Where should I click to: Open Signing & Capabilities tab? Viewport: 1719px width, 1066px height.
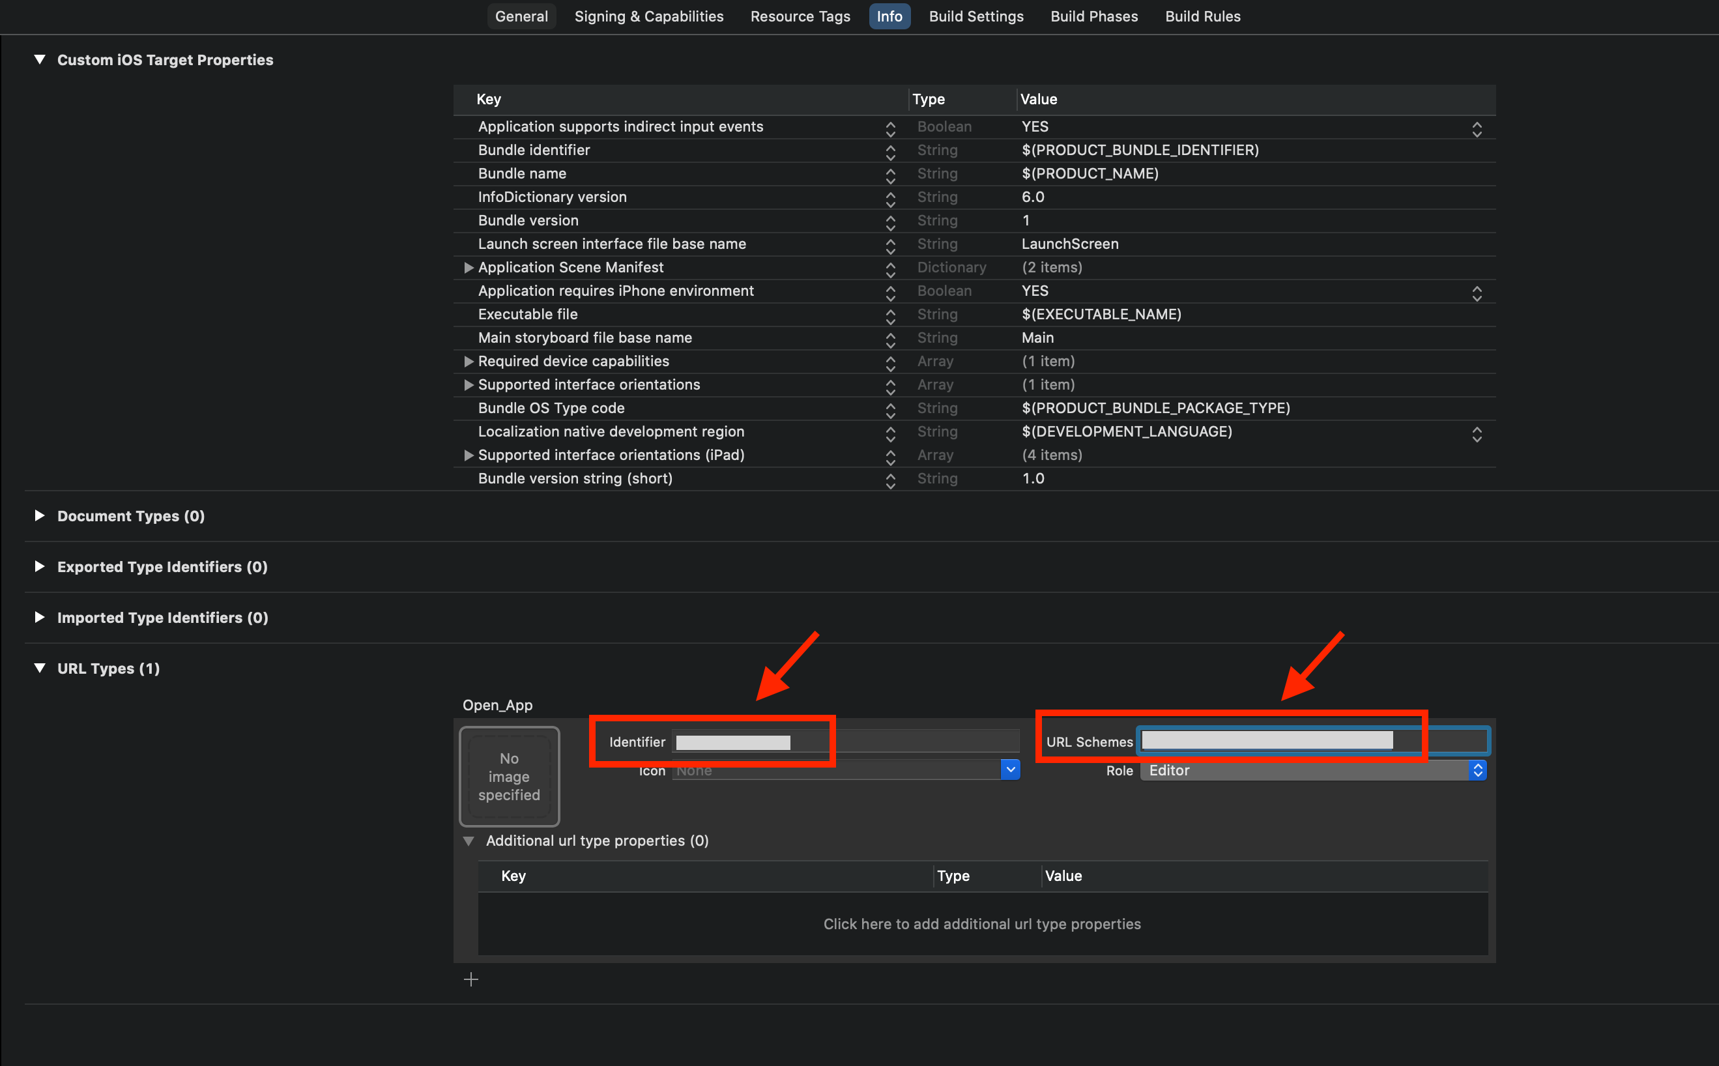pyautogui.click(x=648, y=16)
